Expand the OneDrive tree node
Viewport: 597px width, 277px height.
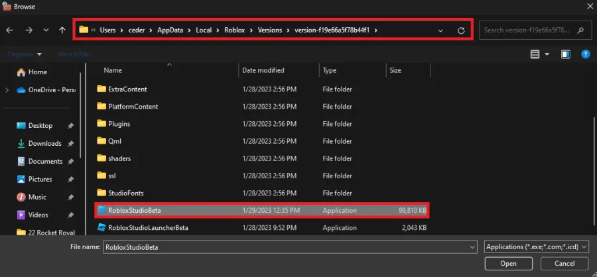tap(7, 90)
